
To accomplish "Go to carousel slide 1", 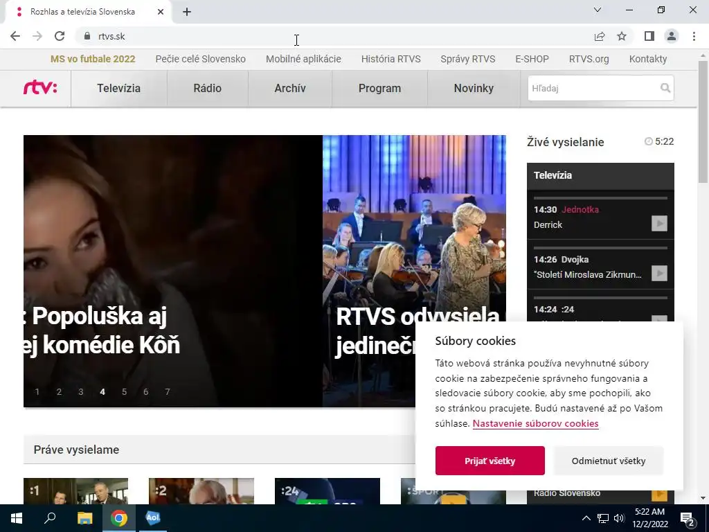I will pos(37,392).
